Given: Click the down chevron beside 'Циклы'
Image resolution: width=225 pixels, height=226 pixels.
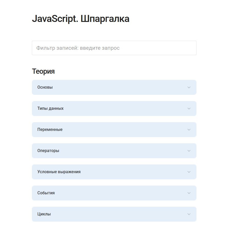Looking at the screenshot, I should point(189,214).
